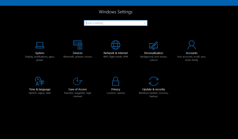Click 'Bluetooth, printers, mouse' description

coord(77,57)
